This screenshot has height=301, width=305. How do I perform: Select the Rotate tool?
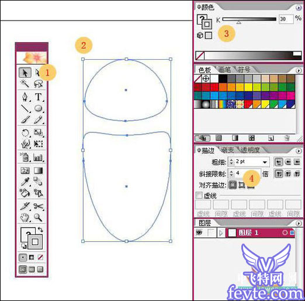pyautogui.click(x=25, y=133)
